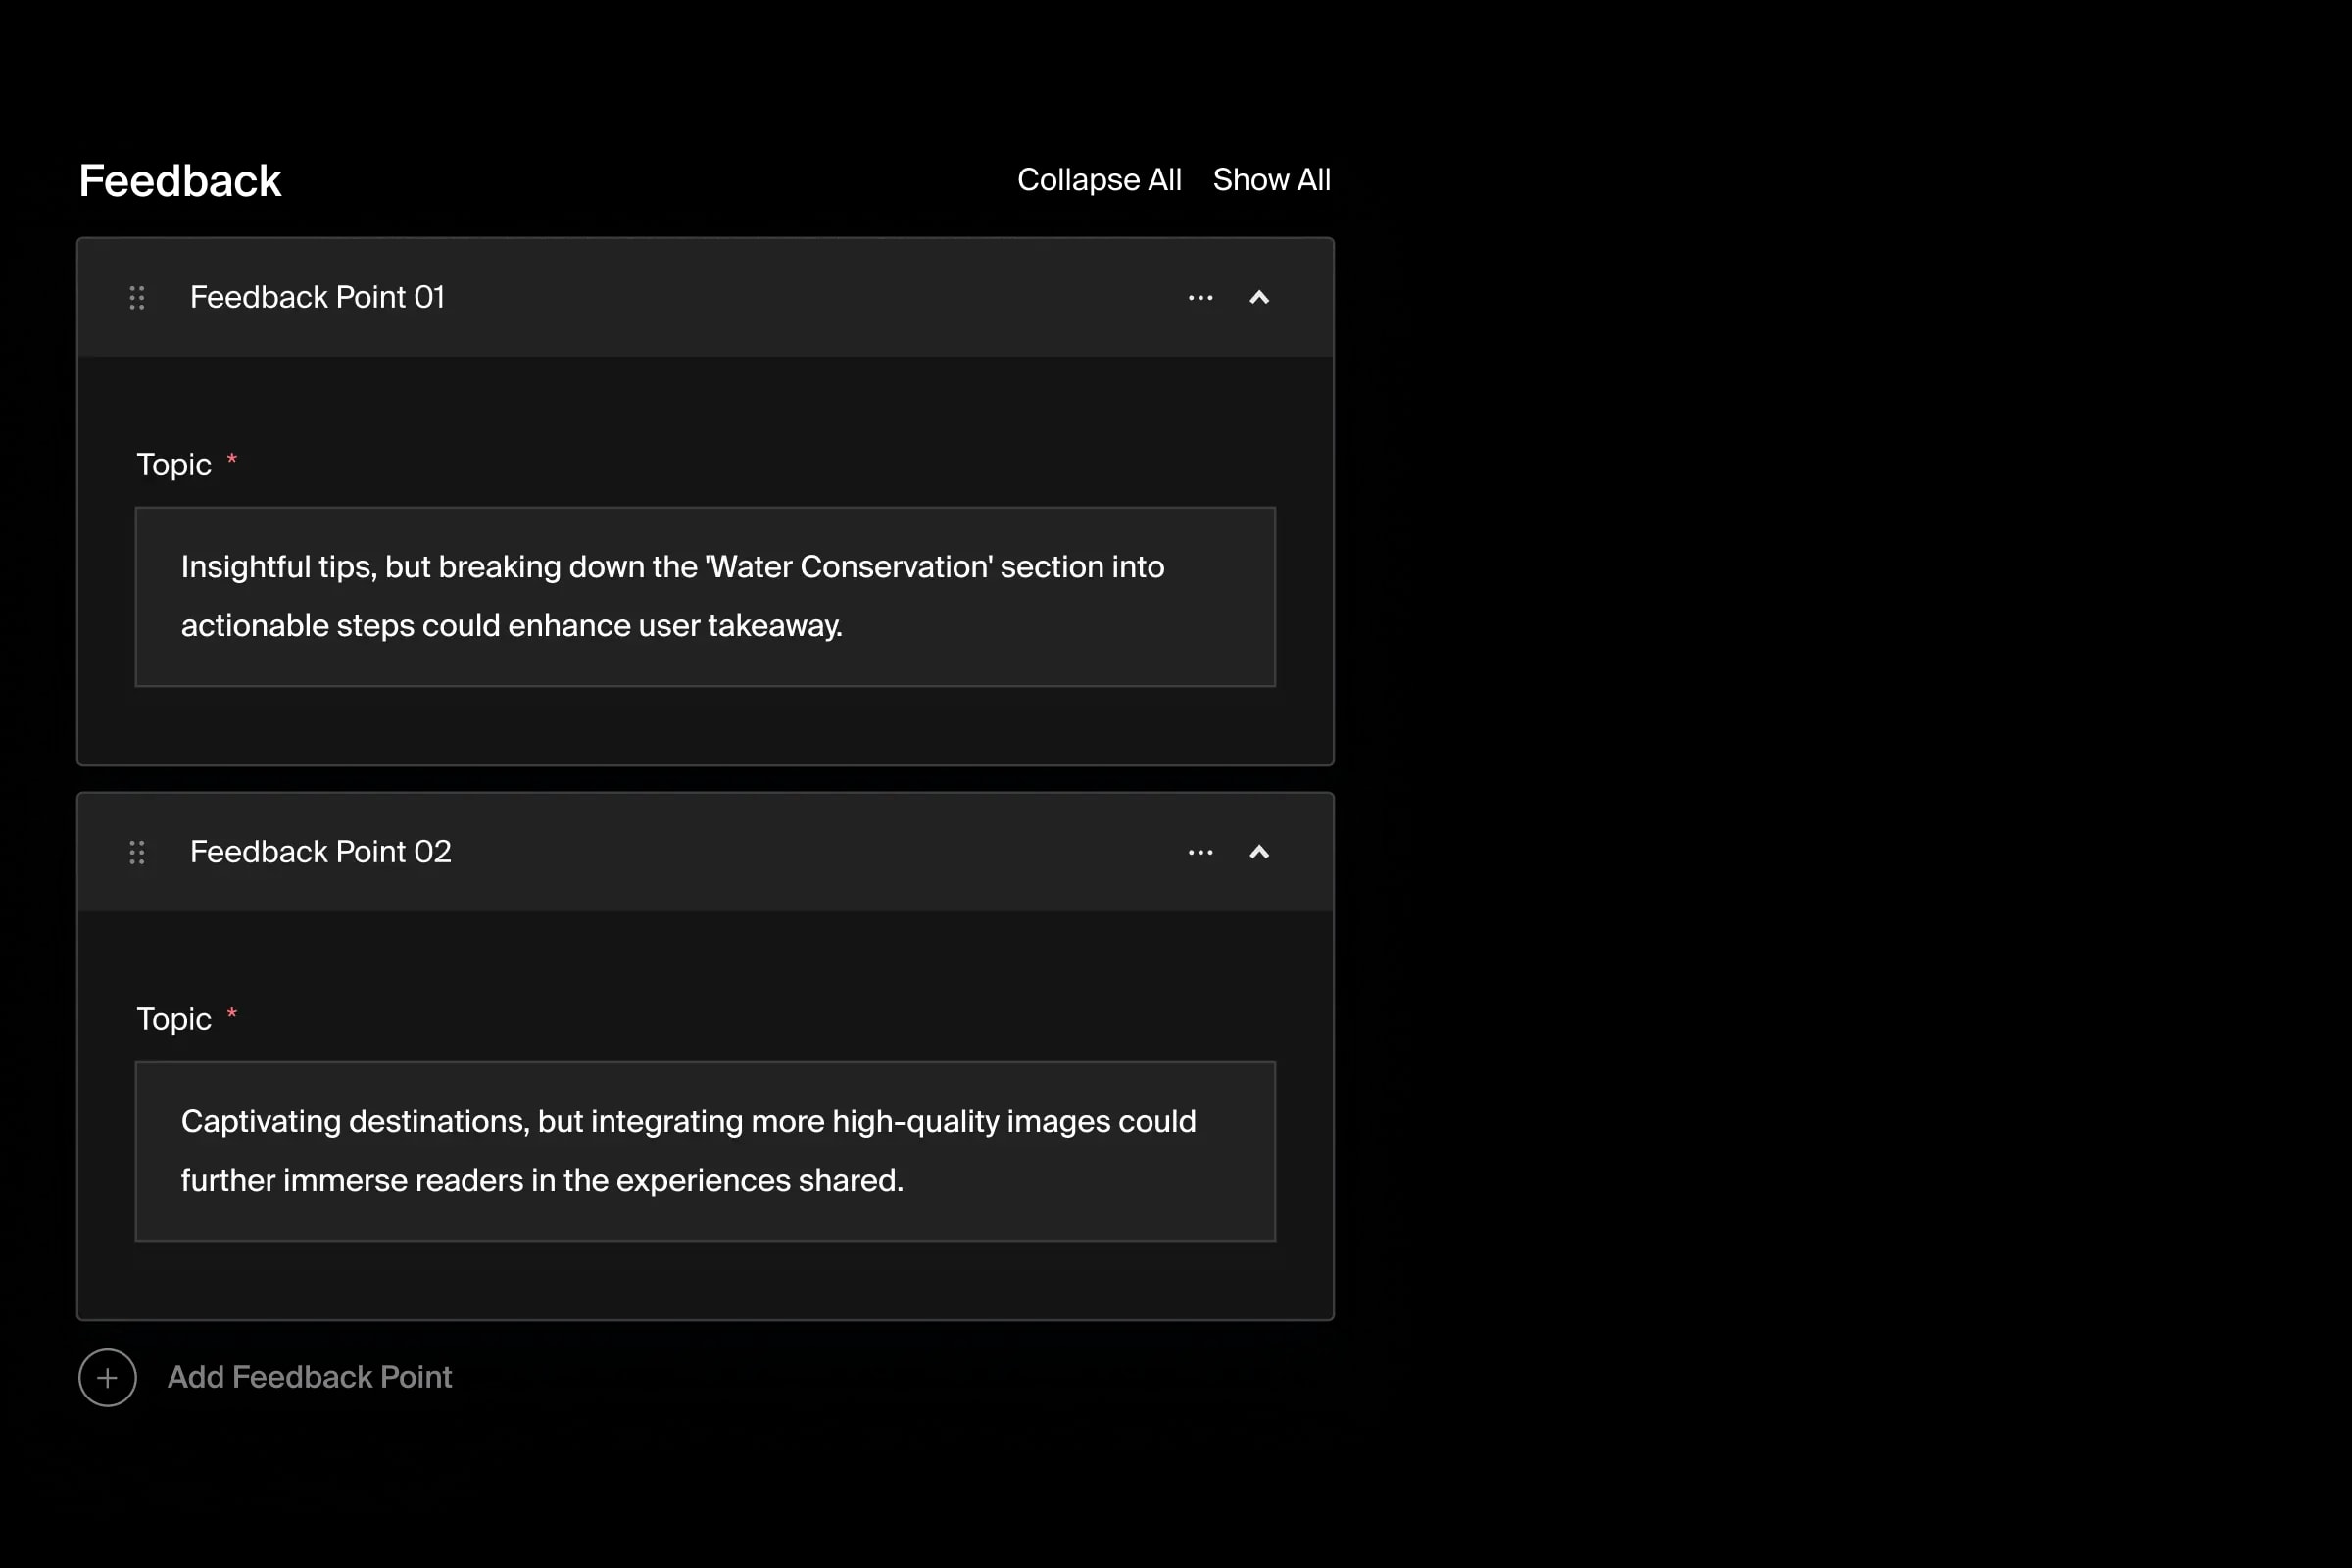Click the red required asterisk in Point 01
This screenshot has height=1568, width=2352.
232,459
